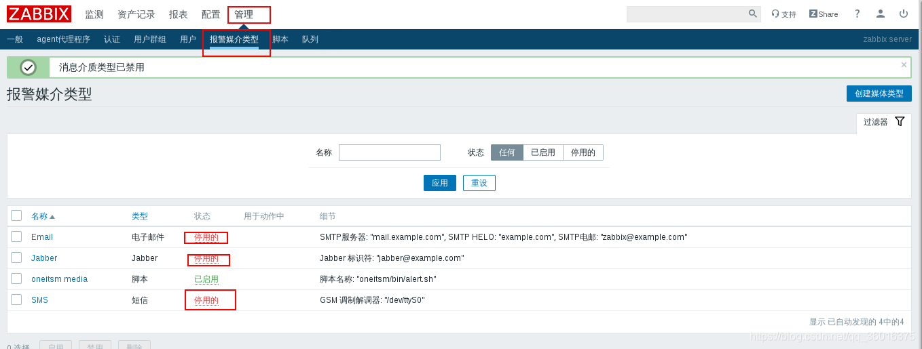Dismiss the success message with the X
The width and height of the screenshot is (922, 349).
(x=904, y=64)
